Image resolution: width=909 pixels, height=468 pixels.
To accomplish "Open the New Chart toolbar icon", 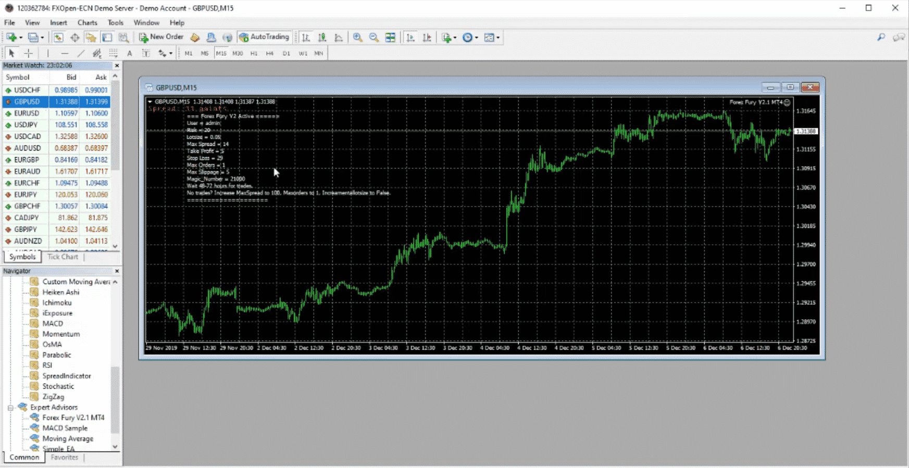I will click(x=11, y=37).
